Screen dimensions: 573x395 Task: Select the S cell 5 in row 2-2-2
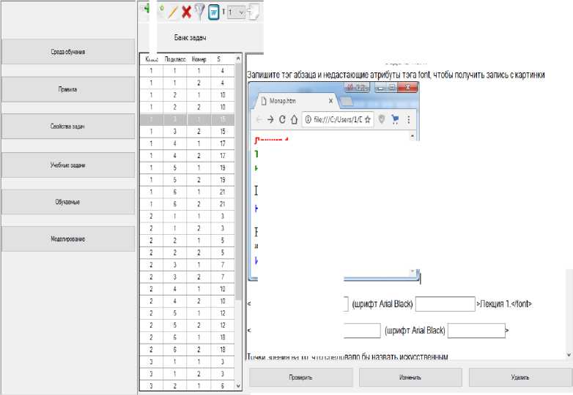(223, 252)
